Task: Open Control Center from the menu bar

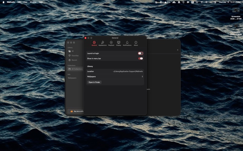Action: pyautogui.click(x=215, y=2)
